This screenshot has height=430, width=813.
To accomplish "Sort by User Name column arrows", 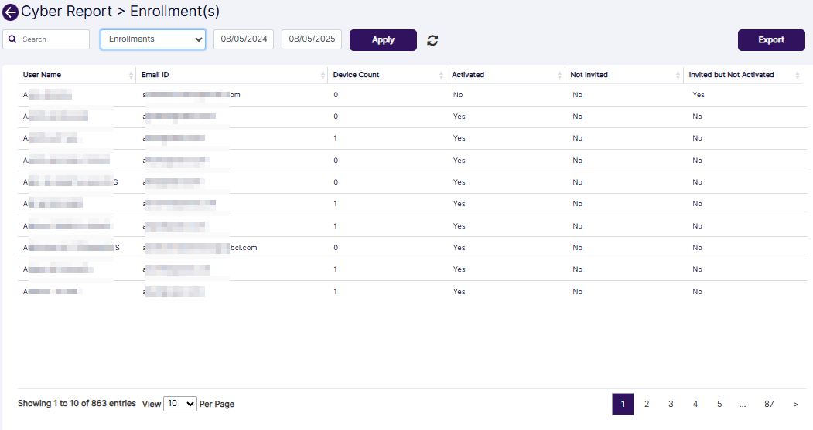I will pyautogui.click(x=131, y=75).
